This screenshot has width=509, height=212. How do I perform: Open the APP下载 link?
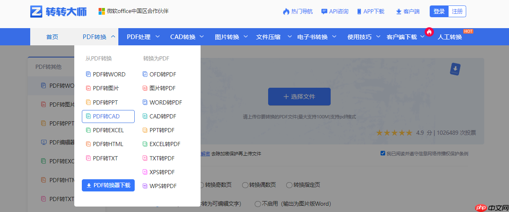coord(374,12)
